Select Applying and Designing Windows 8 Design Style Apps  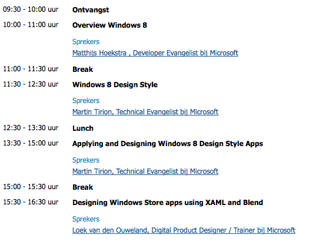click(168, 144)
